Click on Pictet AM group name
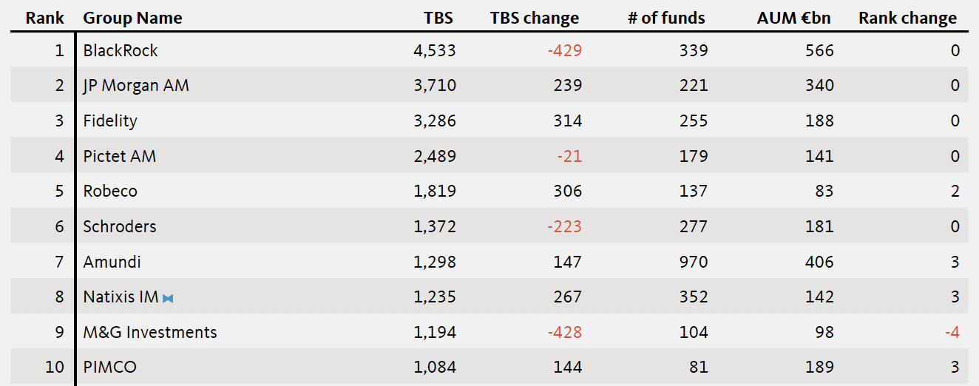Screen dimensions: 979x386 point(120,156)
